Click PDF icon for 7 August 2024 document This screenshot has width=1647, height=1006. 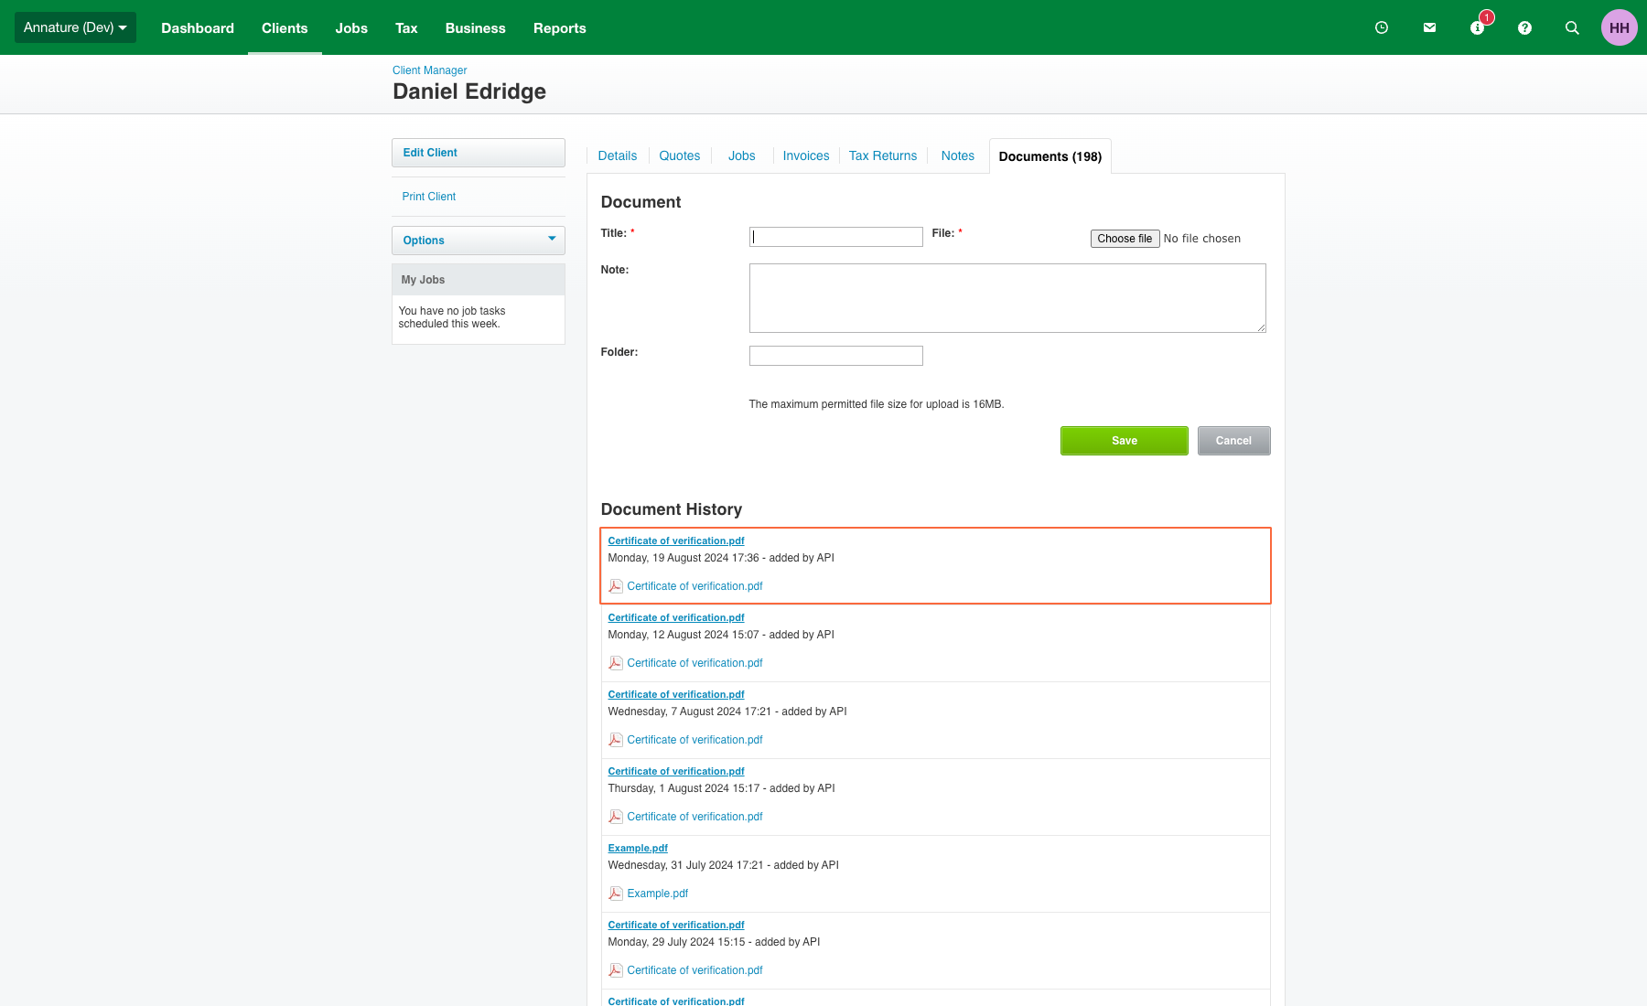click(x=616, y=740)
